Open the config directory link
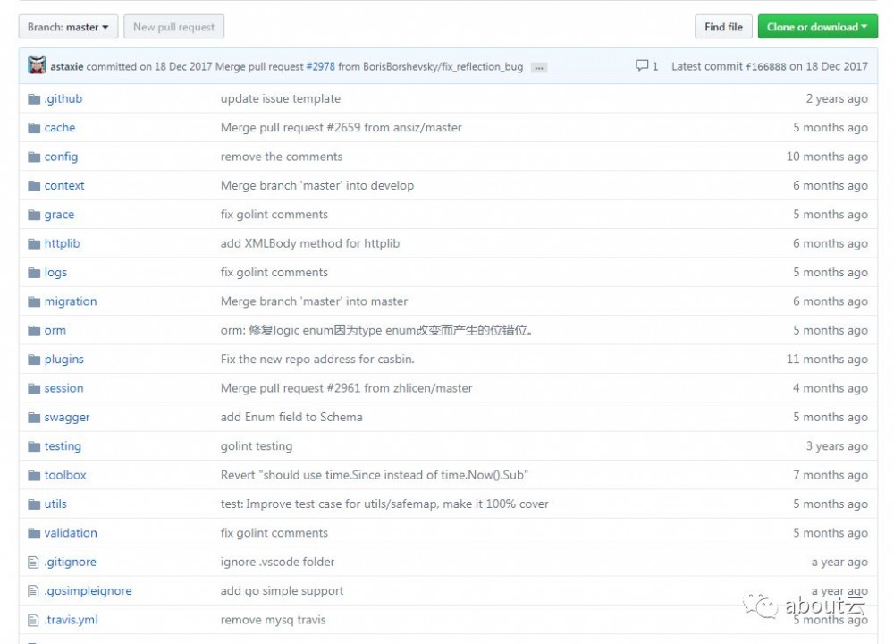This screenshot has width=894, height=644. 61,157
